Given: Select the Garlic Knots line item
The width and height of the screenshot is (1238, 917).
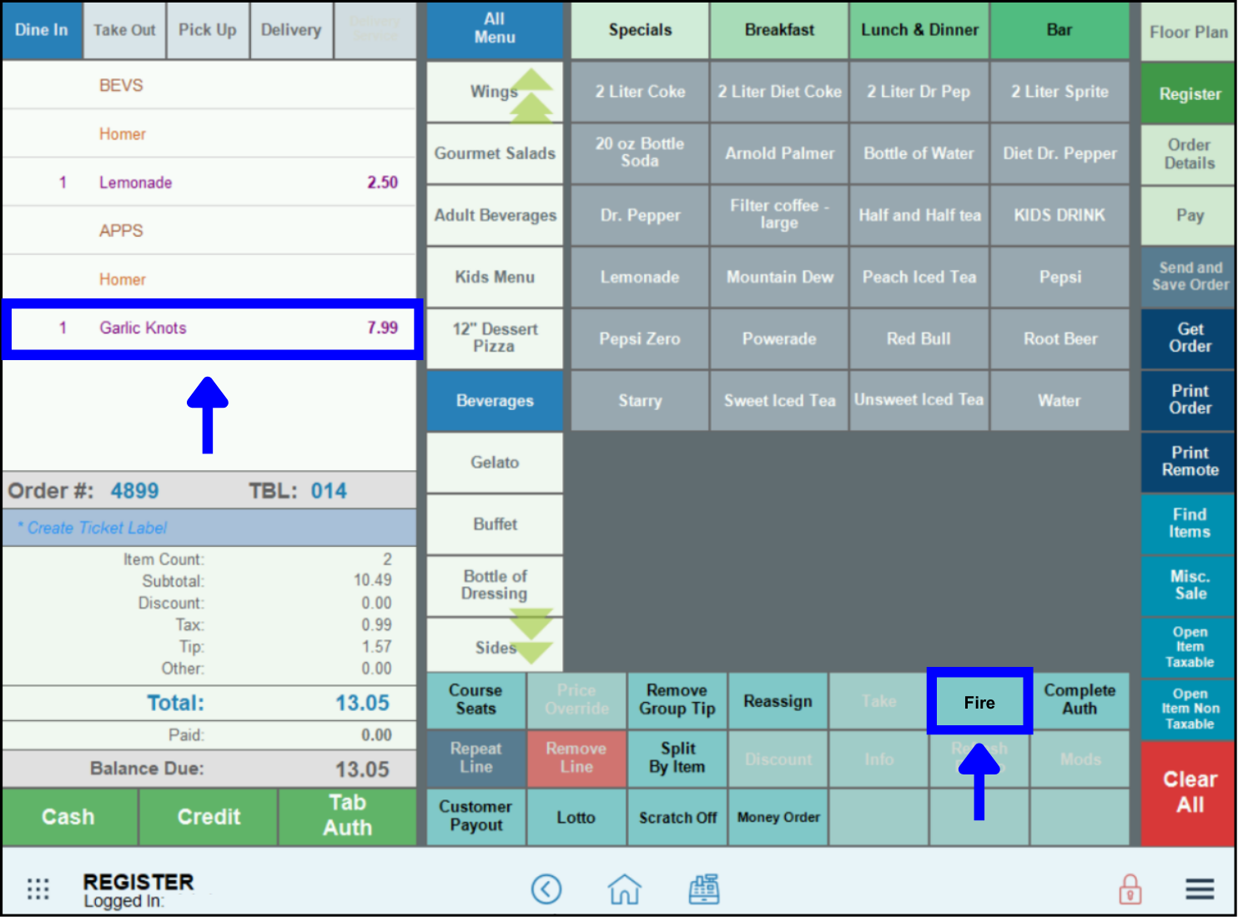Looking at the screenshot, I should click(x=211, y=328).
